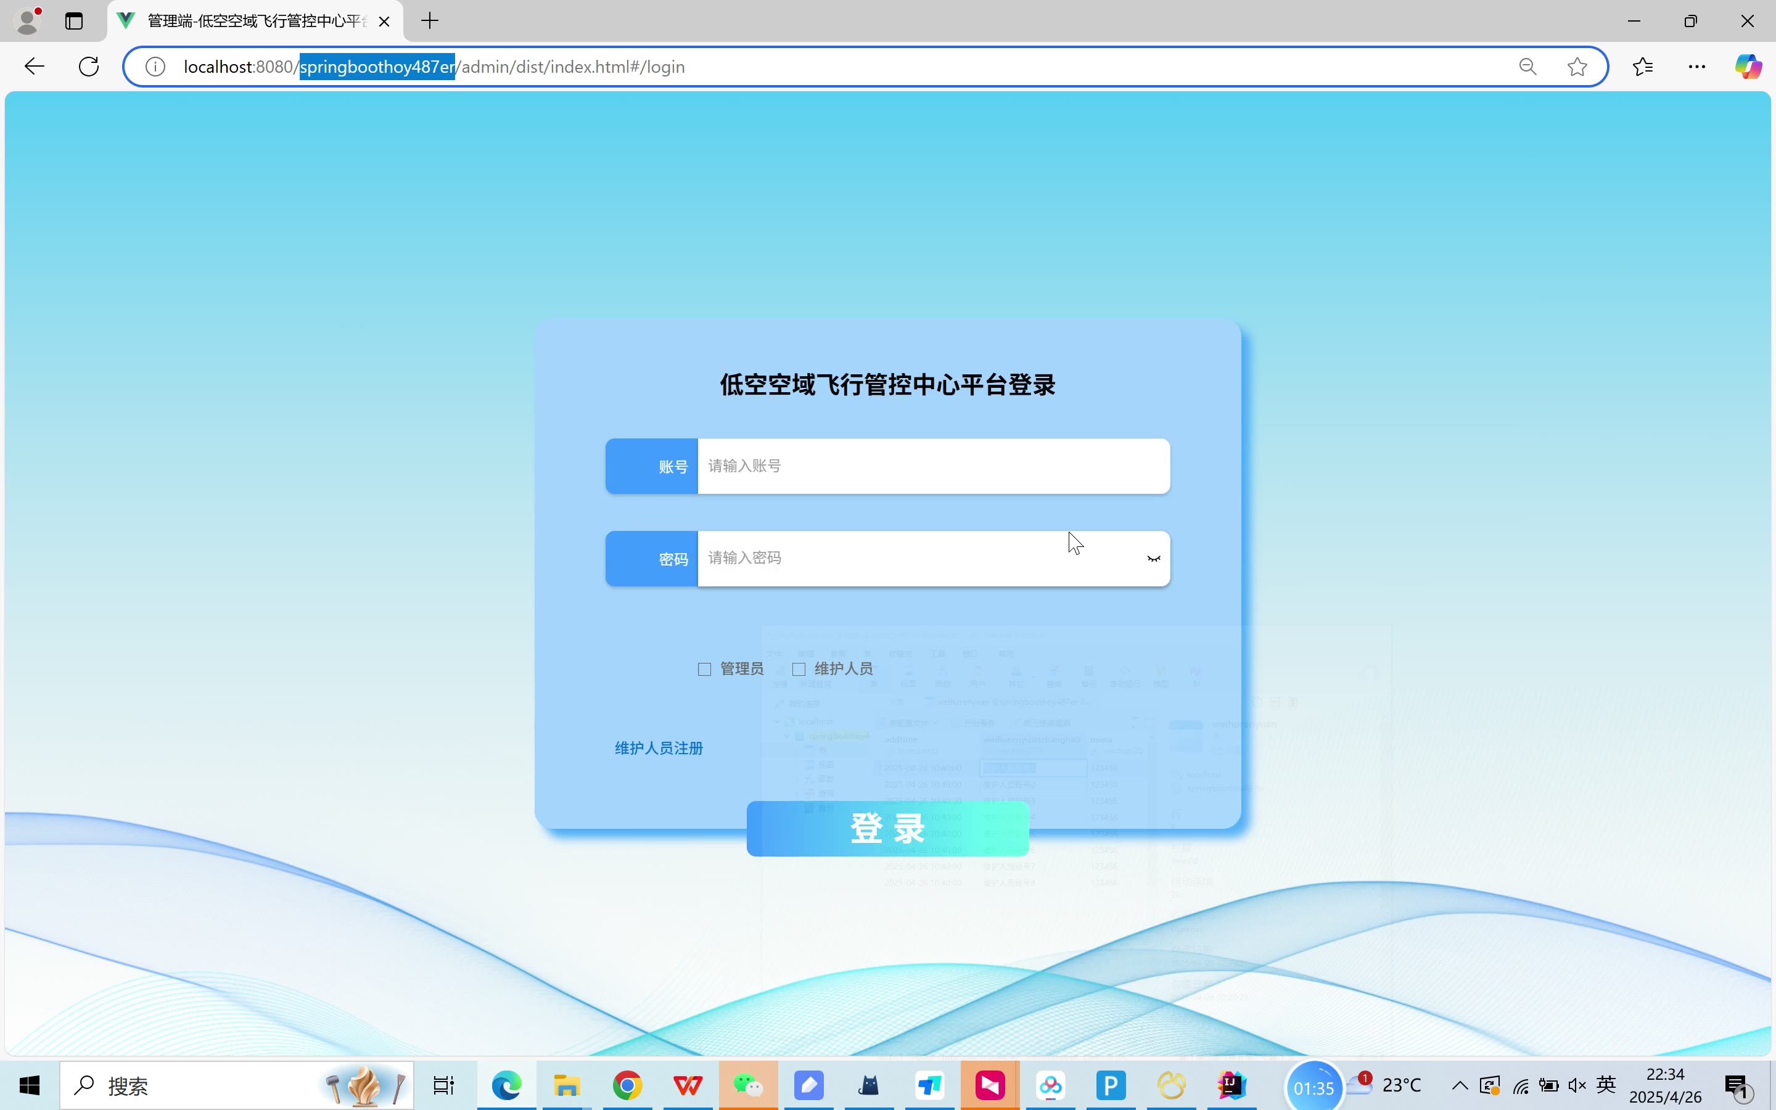
Task: Focus the 密码 password input field
Action: pyautogui.click(x=918, y=559)
